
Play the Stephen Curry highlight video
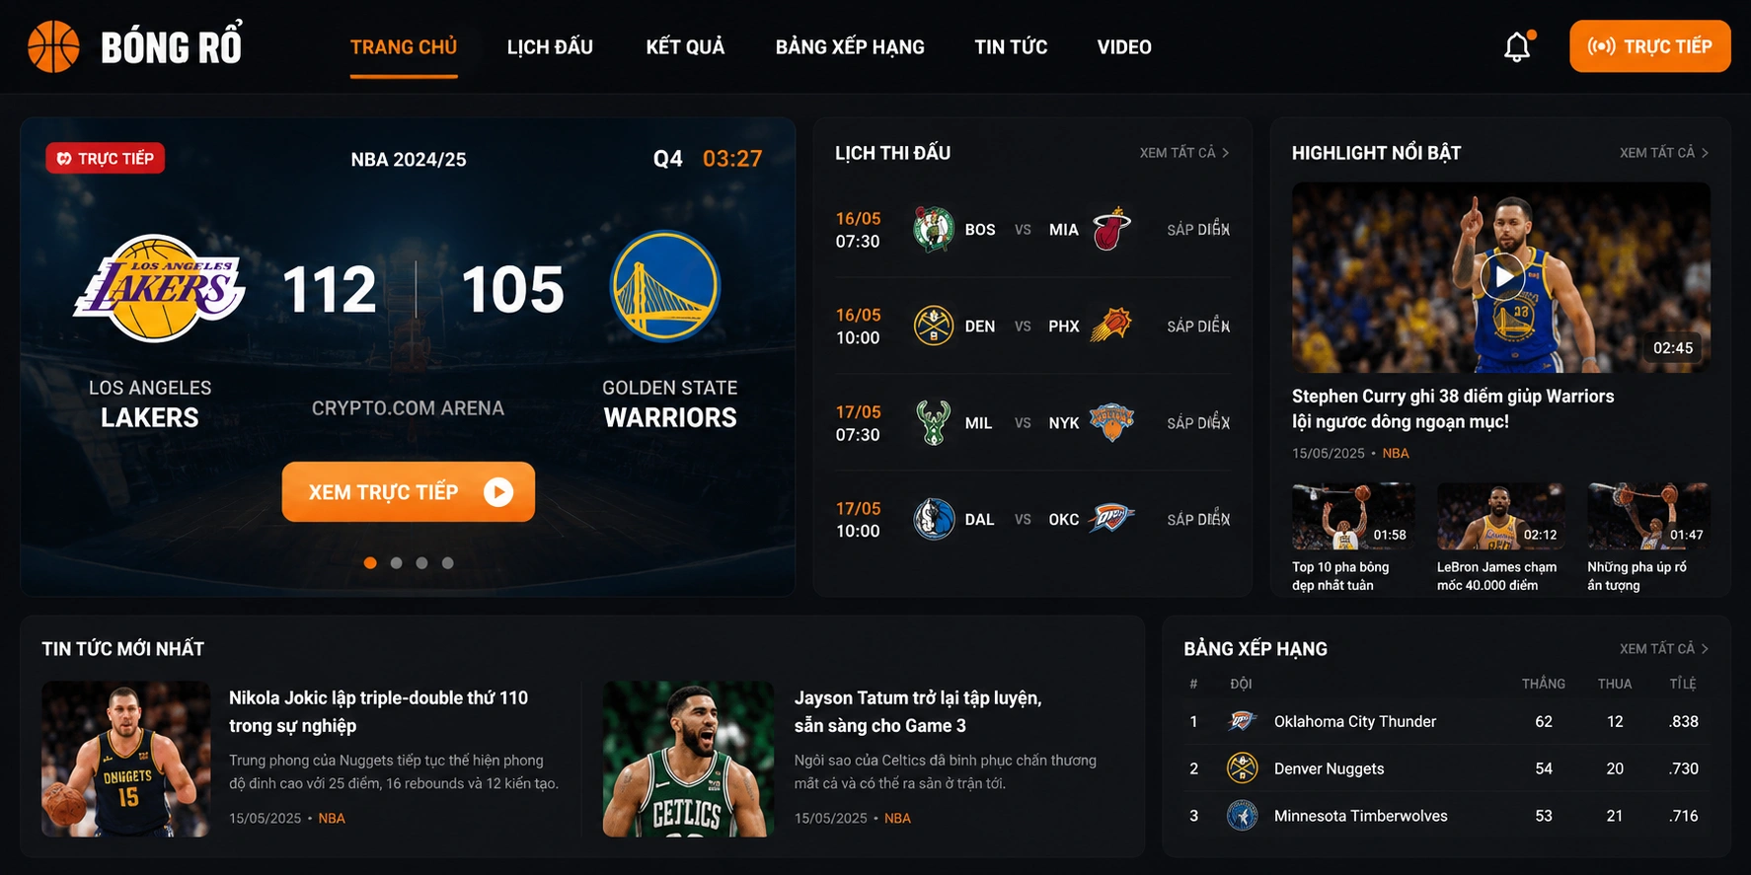click(1502, 276)
